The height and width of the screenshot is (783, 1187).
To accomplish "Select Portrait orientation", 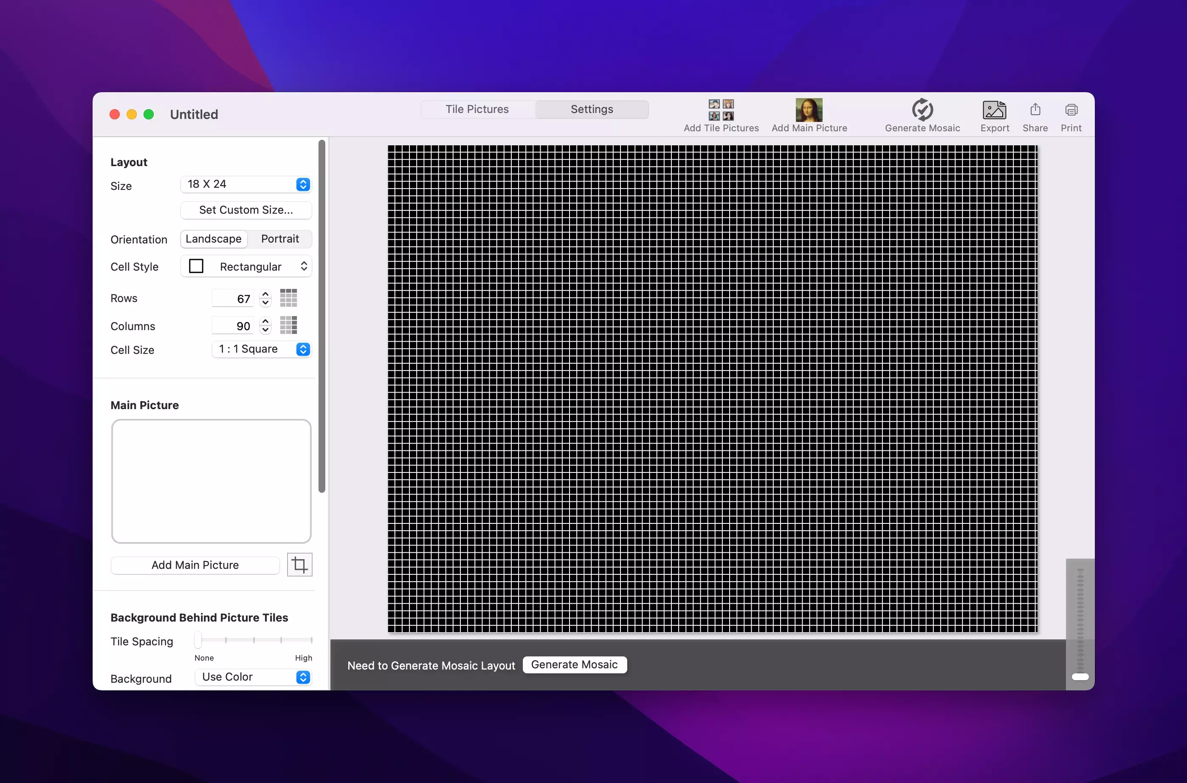I will point(279,239).
